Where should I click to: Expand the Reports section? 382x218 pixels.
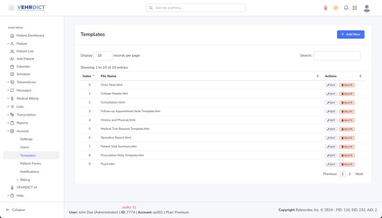(x=22, y=123)
